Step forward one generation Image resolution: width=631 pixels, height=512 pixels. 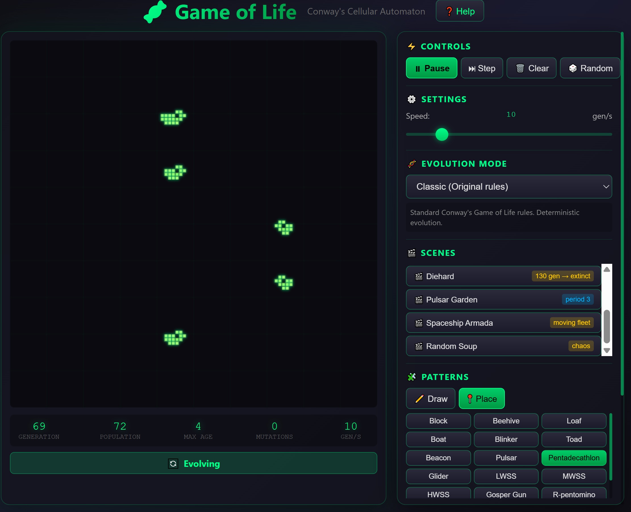coord(482,68)
